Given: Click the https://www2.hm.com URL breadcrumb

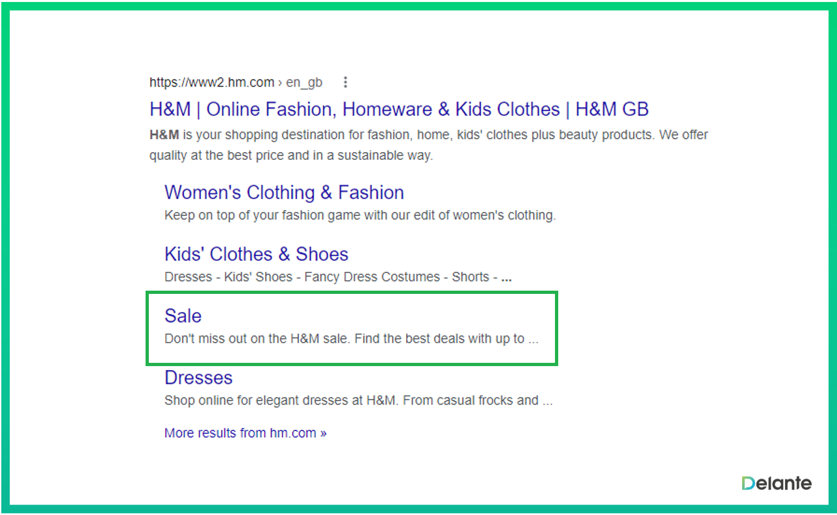Looking at the screenshot, I should click(x=236, y=83).
